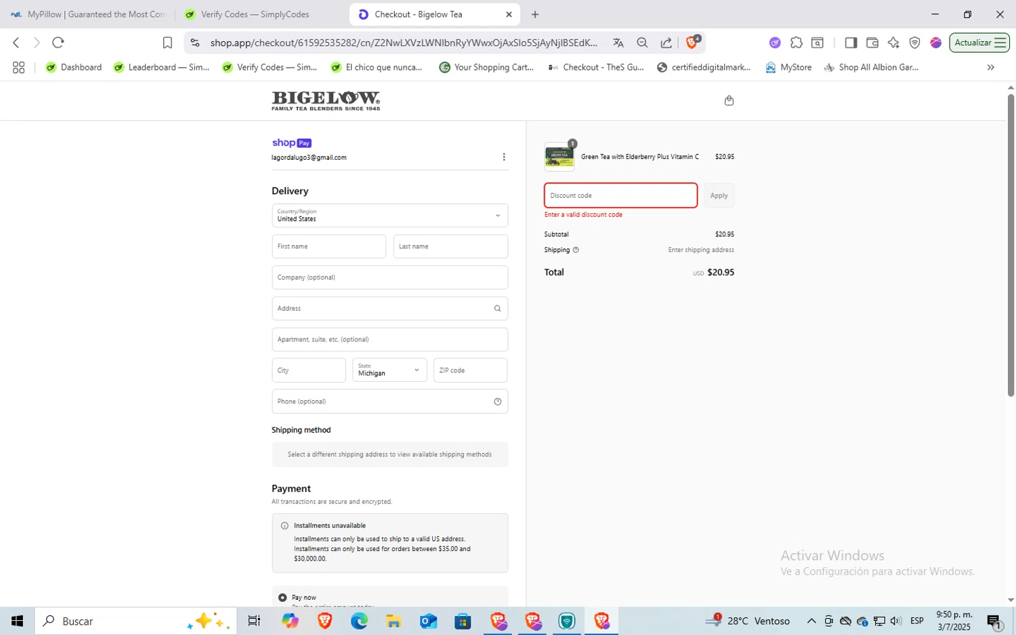
Task: Click the Phone (optional) field
Action: pyautogui.click(x=389, y=401)
